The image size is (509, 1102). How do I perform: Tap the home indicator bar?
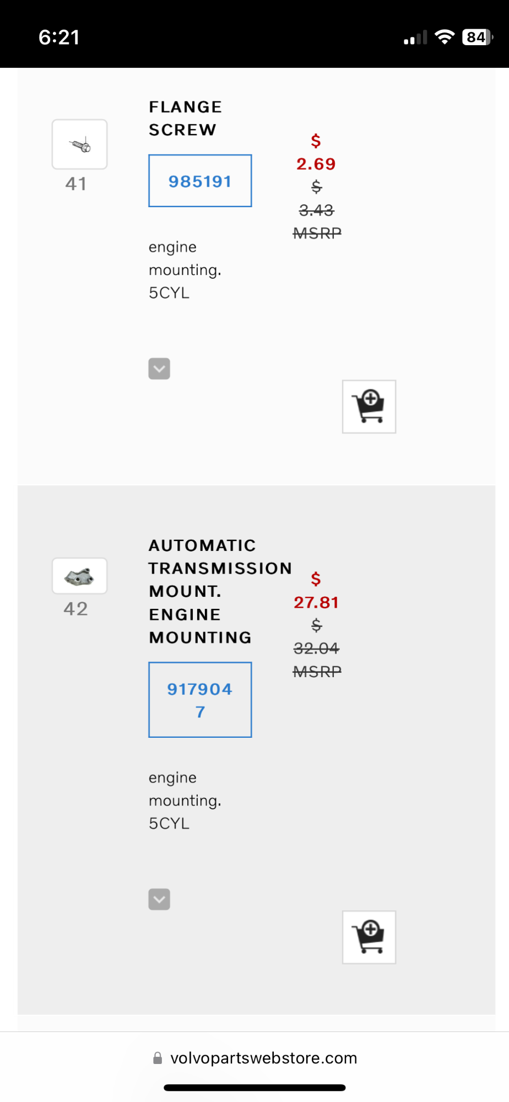point(254,1088)
